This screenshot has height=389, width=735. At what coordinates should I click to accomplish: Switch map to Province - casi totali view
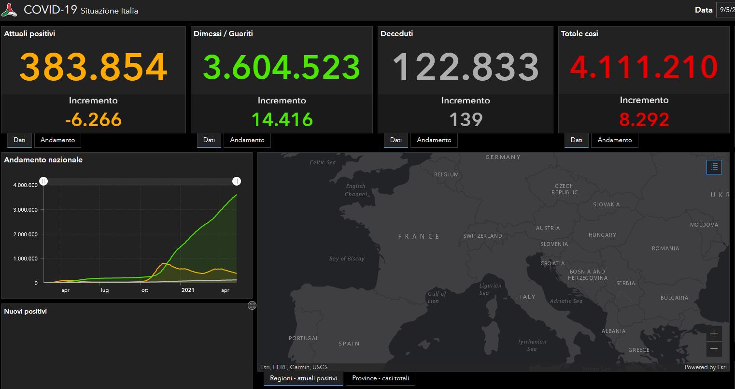click(380, 378)
